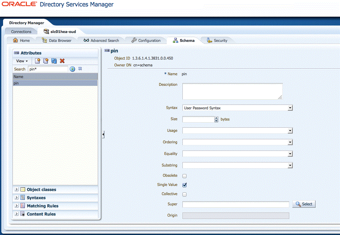The width and height of the screenshot is (340, 235).
Task: Click the Syntaxes panel icon
Action: 23,198
